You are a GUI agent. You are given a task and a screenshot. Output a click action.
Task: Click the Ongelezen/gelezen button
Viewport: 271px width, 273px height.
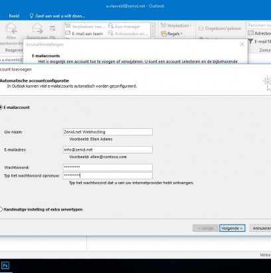pyautogui.click(x=220, y=29)
